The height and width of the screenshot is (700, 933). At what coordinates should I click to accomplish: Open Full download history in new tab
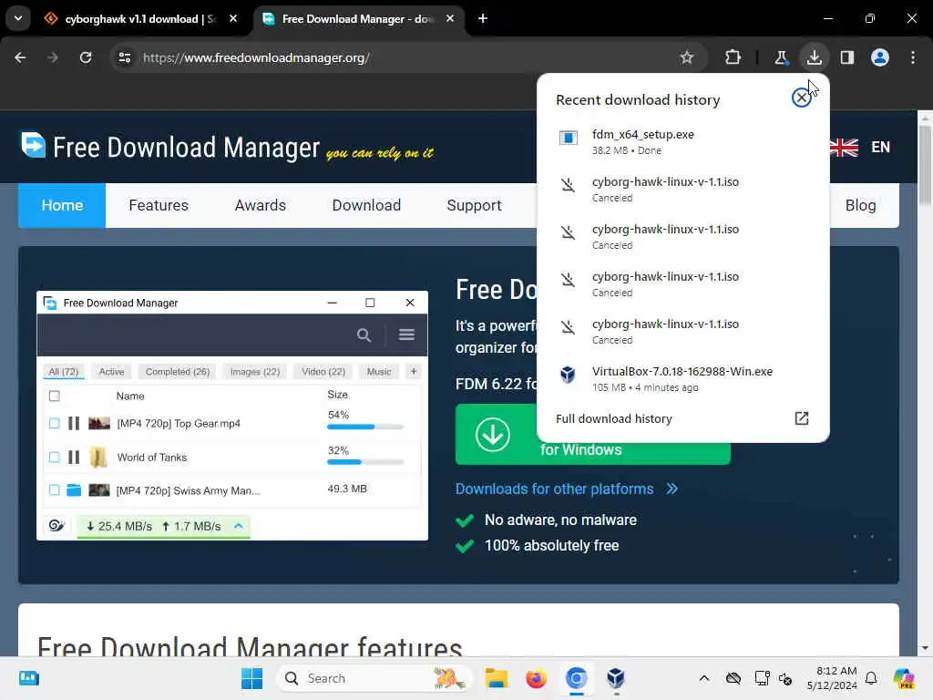682,418
